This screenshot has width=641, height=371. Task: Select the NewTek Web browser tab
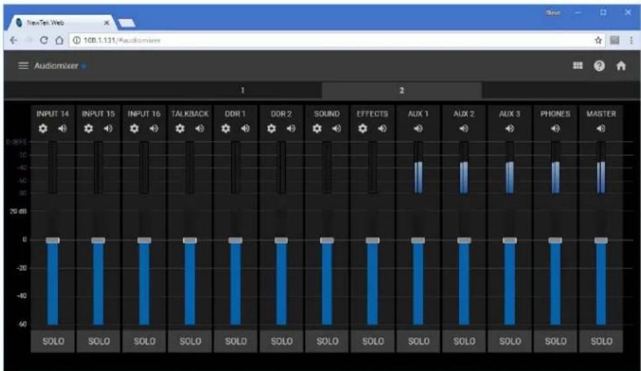tap(62, 23)
